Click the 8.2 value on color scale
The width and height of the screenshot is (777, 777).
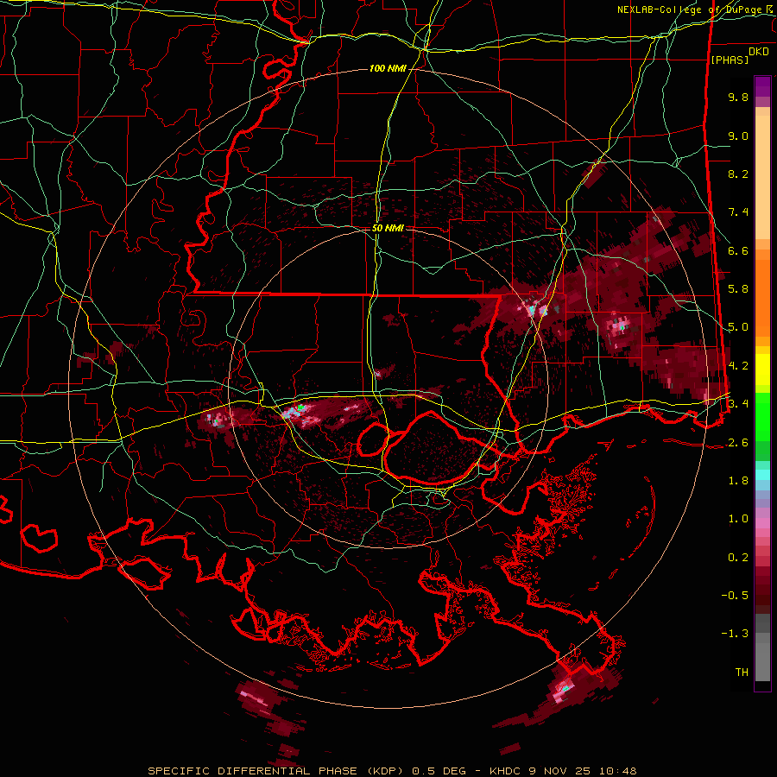coord(738,174)
